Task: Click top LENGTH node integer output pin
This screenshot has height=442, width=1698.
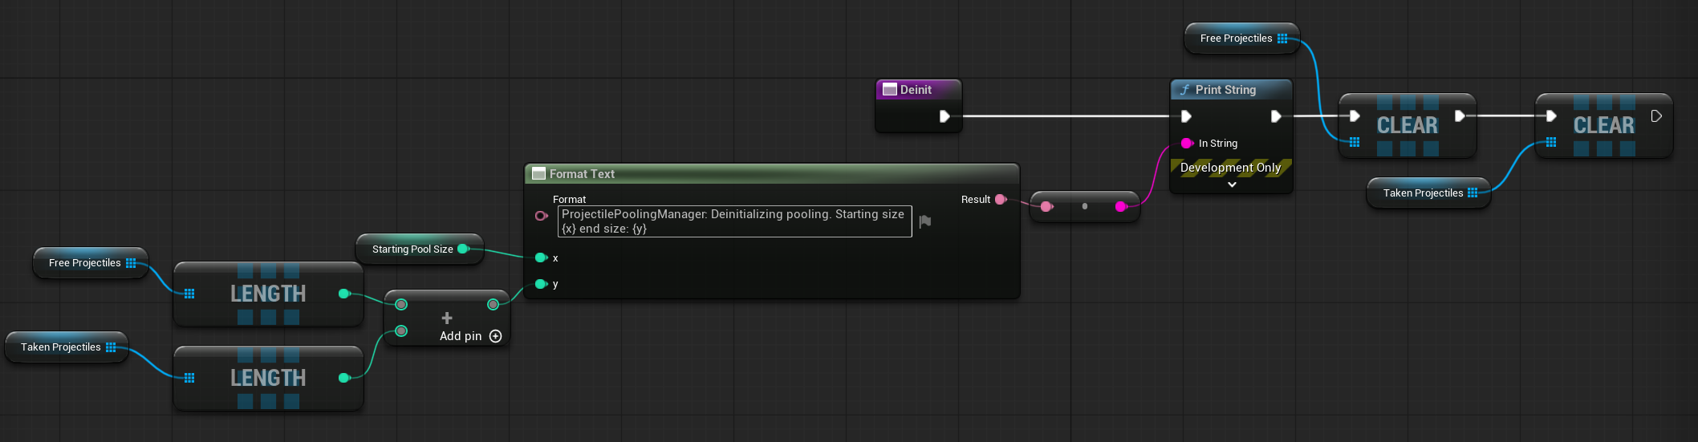Action: pyautogui.click(x=344, y=294)
